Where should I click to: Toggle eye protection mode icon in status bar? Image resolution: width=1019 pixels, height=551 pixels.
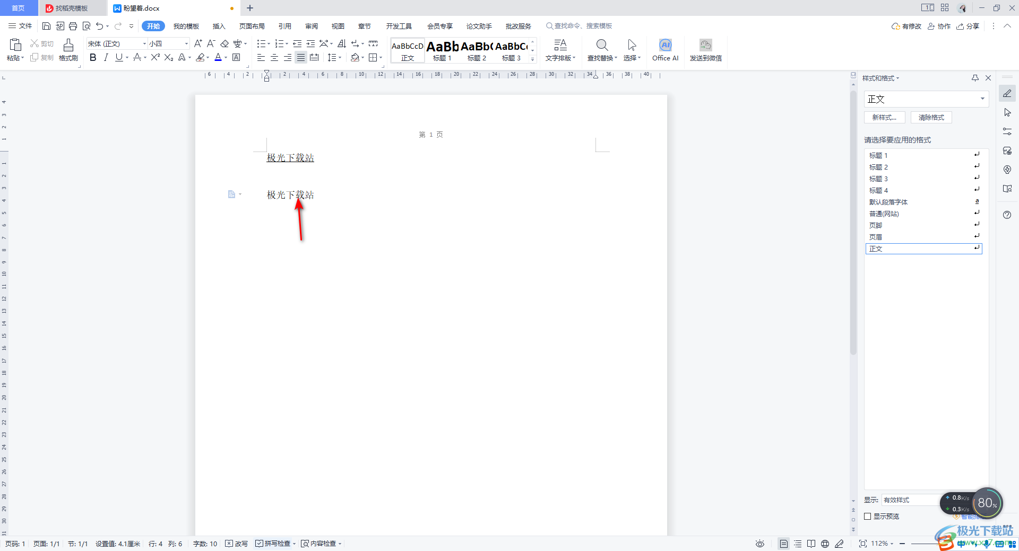[x=760, y=544]
